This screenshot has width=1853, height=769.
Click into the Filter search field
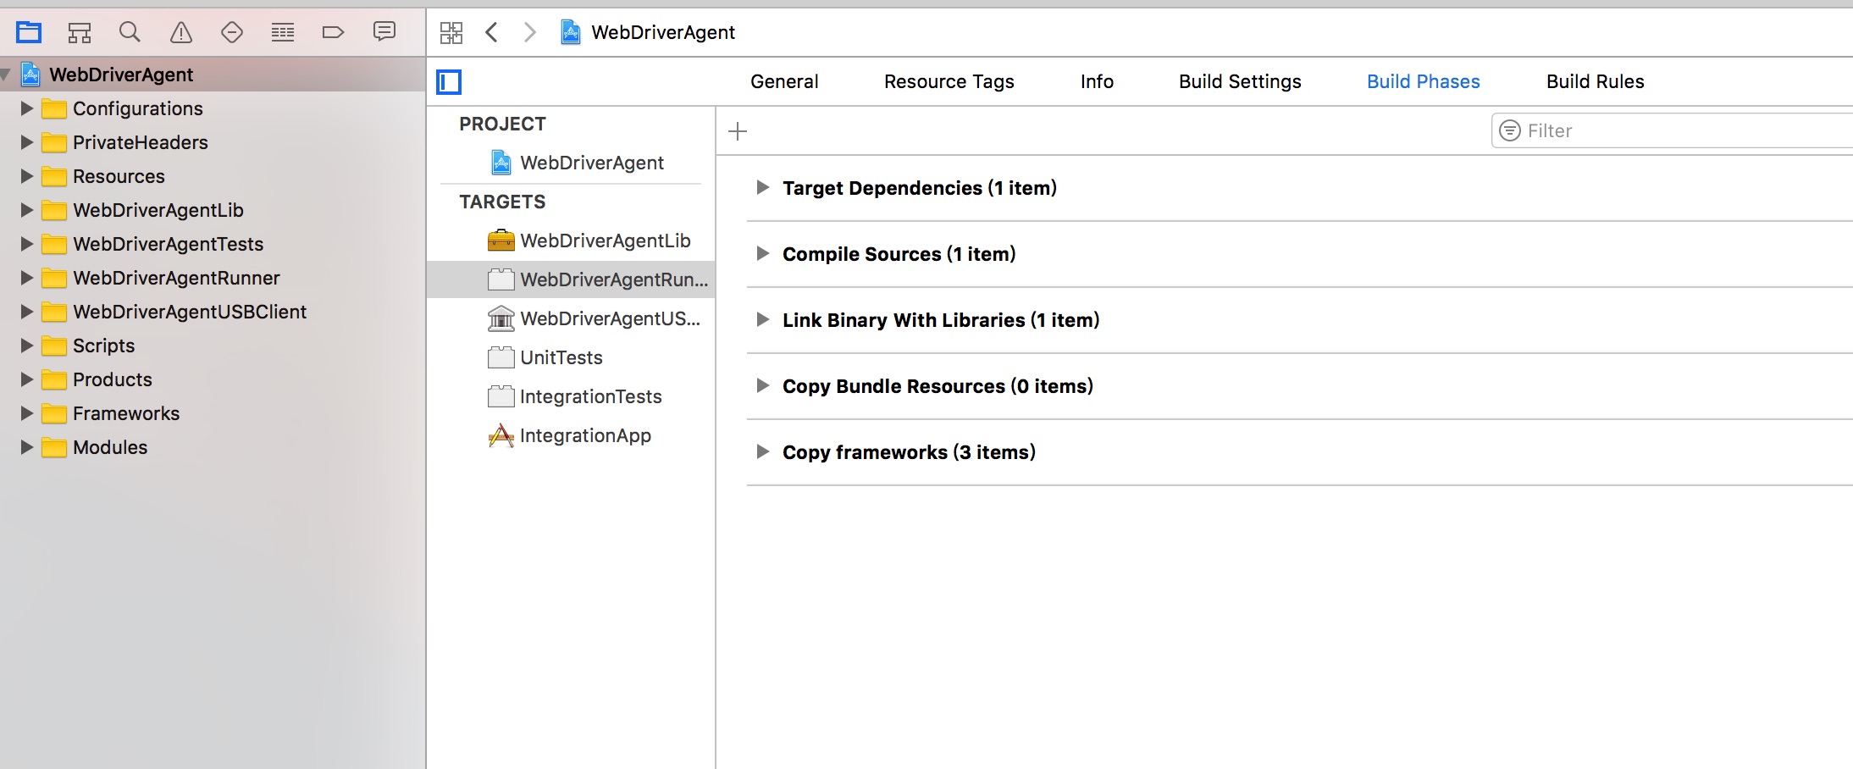click(1673, 130)
